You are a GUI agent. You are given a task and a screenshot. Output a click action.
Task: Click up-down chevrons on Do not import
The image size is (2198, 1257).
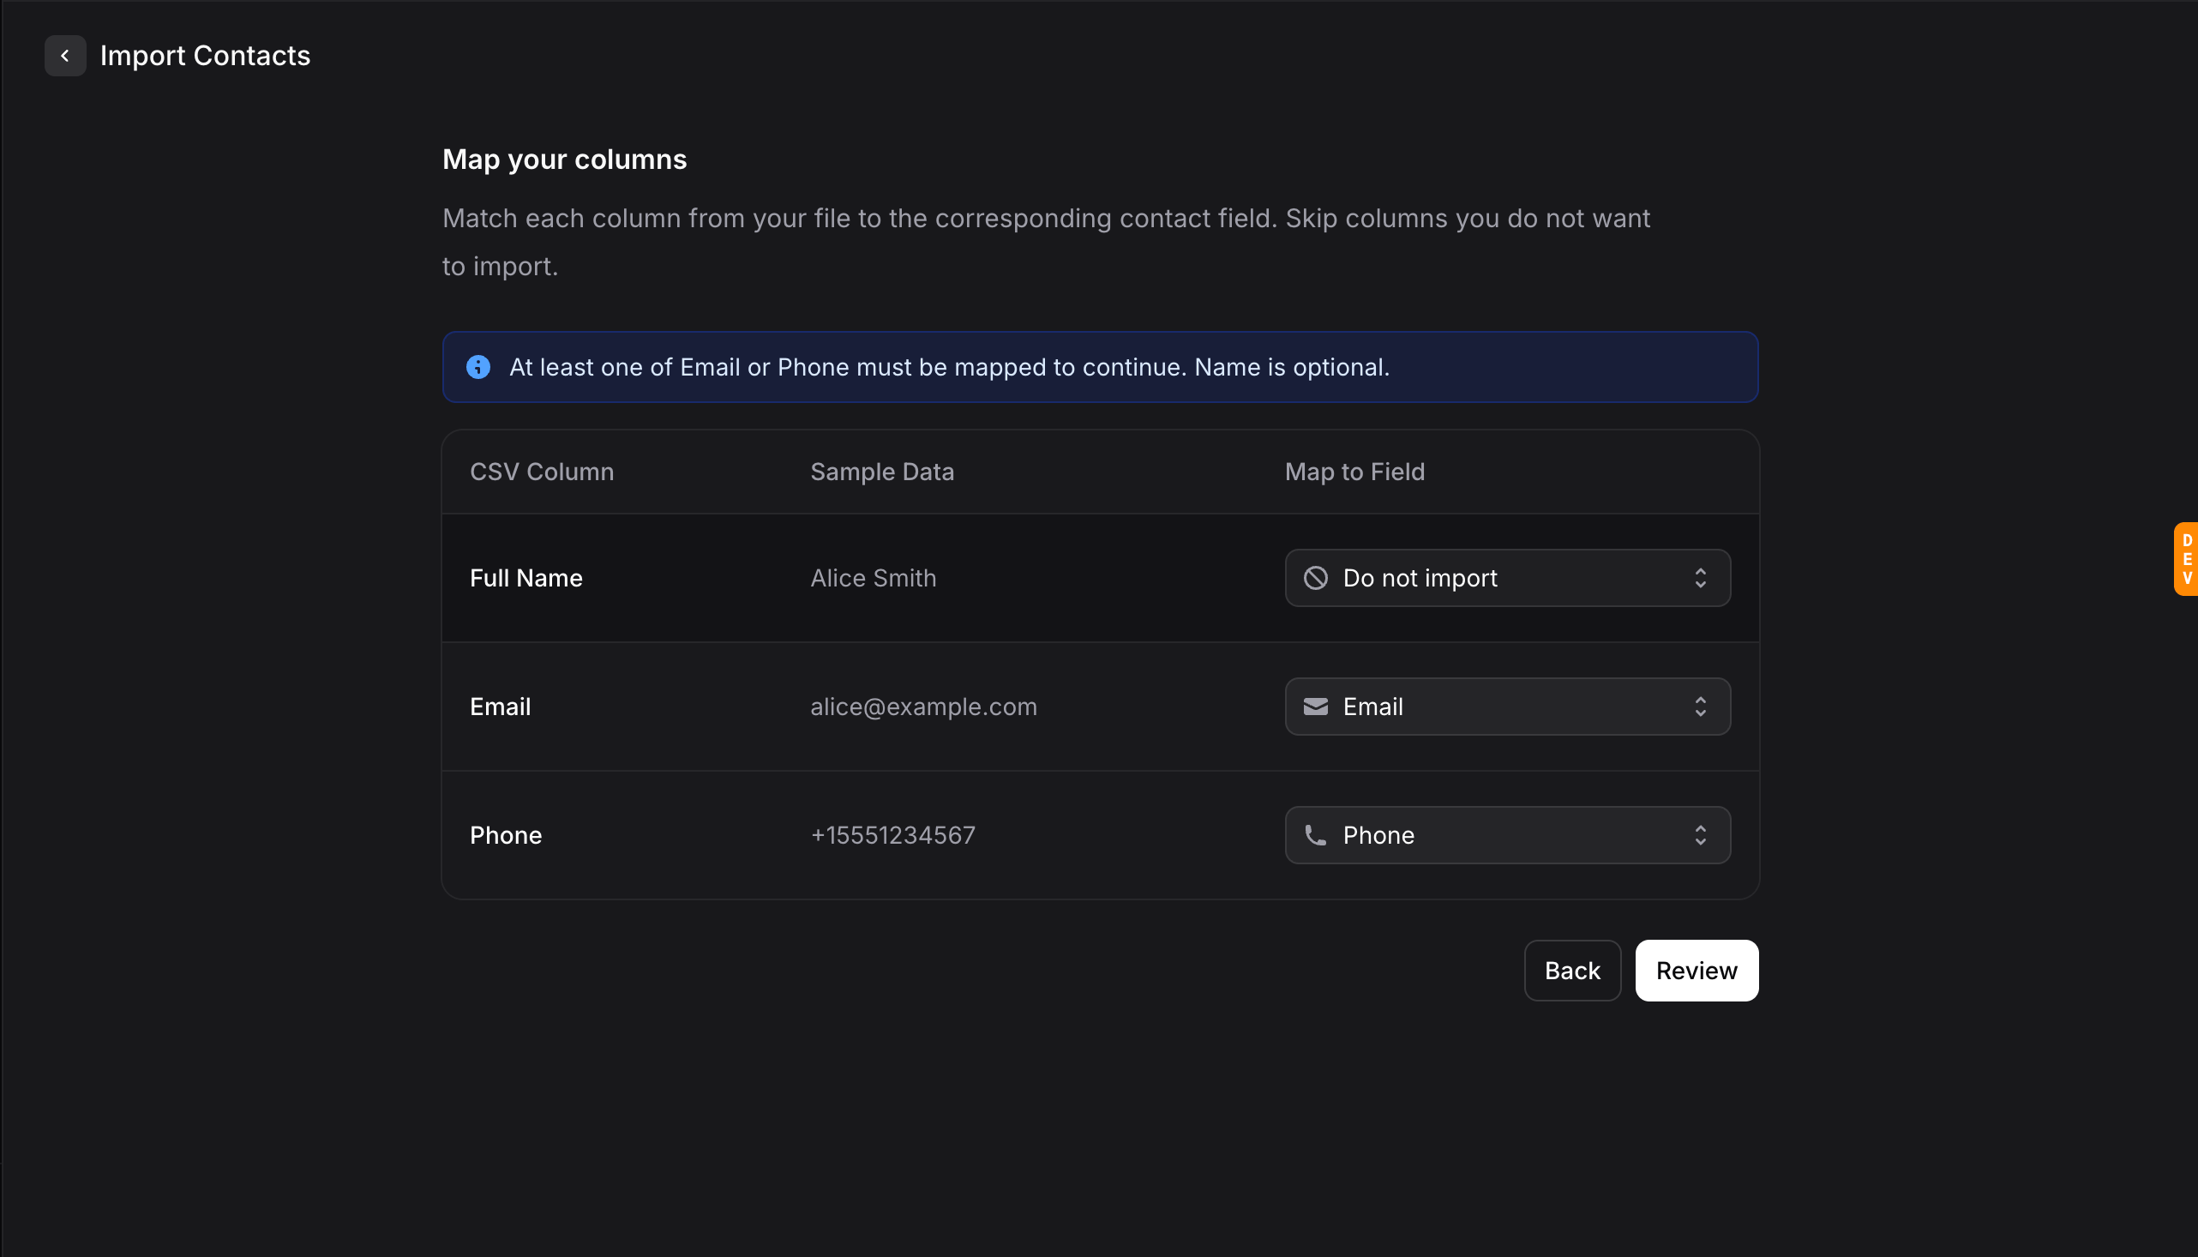click(1700, 578)
